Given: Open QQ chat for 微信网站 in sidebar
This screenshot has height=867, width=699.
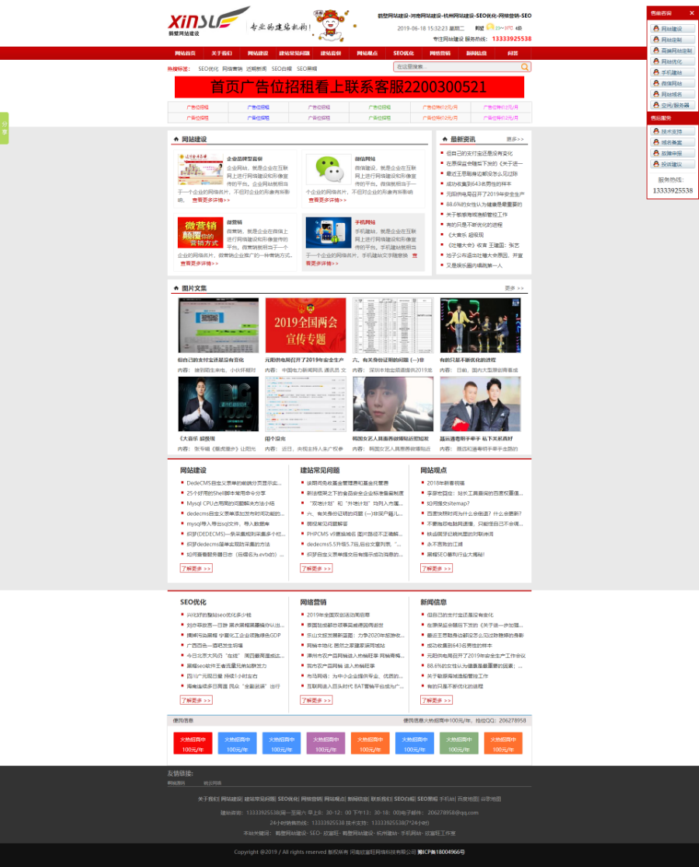Looking at the screenshot, I should click(x=673, y=83).
